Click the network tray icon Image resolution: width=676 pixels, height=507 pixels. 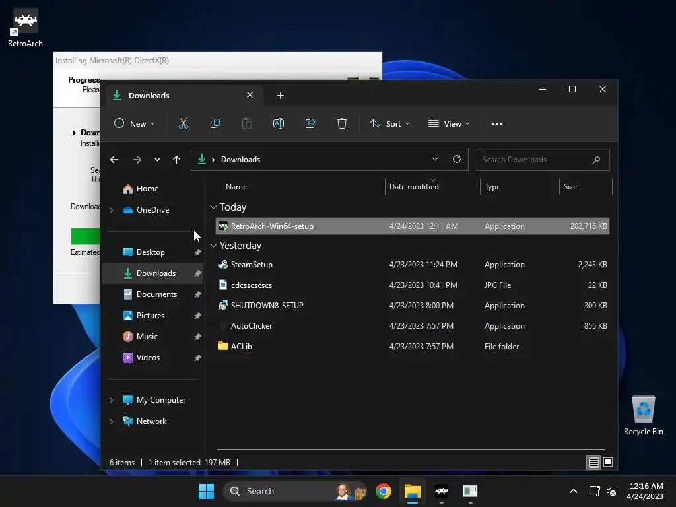[595, 491]
